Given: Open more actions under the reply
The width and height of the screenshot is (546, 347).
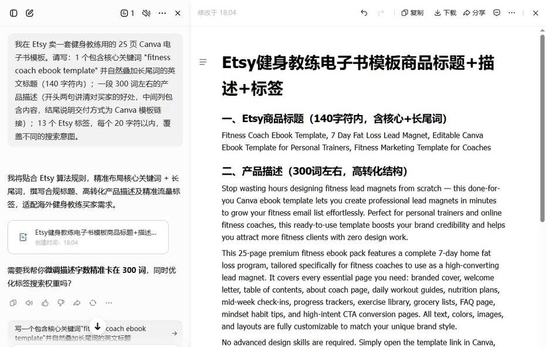Looking at the screenshot, I should 108,303.
